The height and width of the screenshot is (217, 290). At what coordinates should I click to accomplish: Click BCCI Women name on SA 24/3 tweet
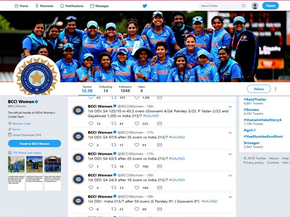[x=100, y=175]
